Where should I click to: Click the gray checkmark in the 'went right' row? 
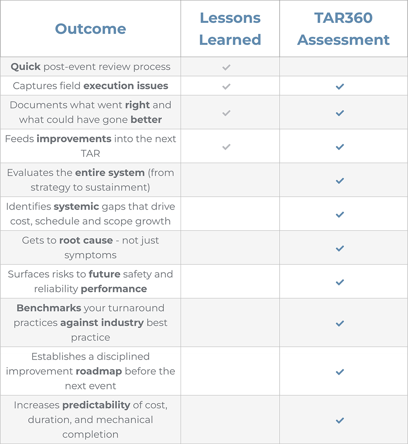[x=227, y=113]
